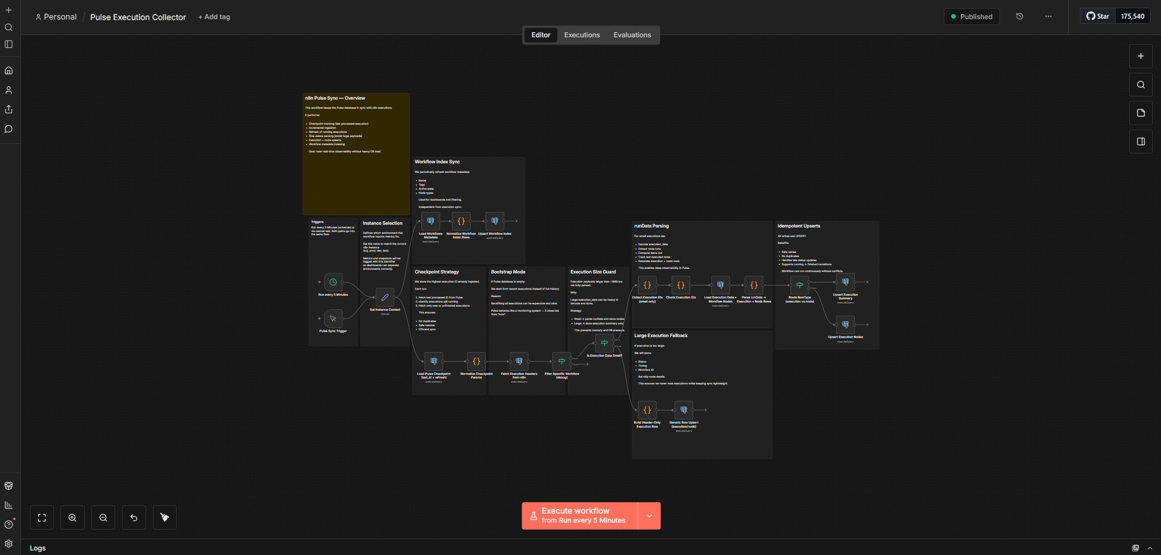Click the Published status indicator
This screenshot has width=1161, height=555.
point(972,16)
